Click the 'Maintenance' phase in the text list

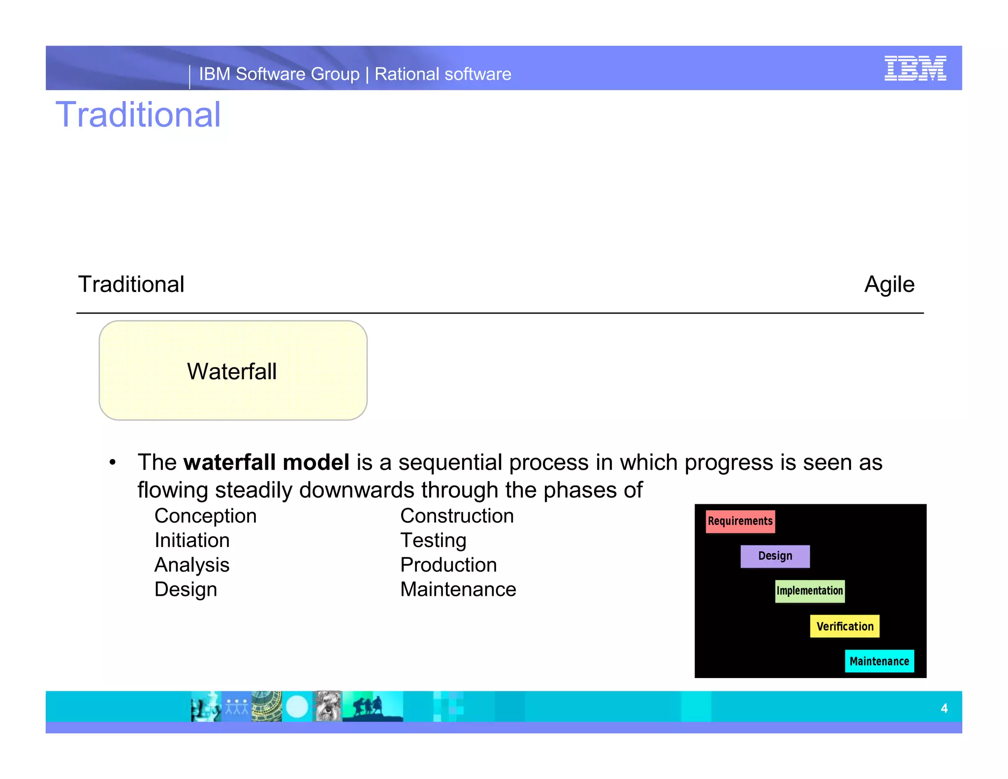(458, 590)
